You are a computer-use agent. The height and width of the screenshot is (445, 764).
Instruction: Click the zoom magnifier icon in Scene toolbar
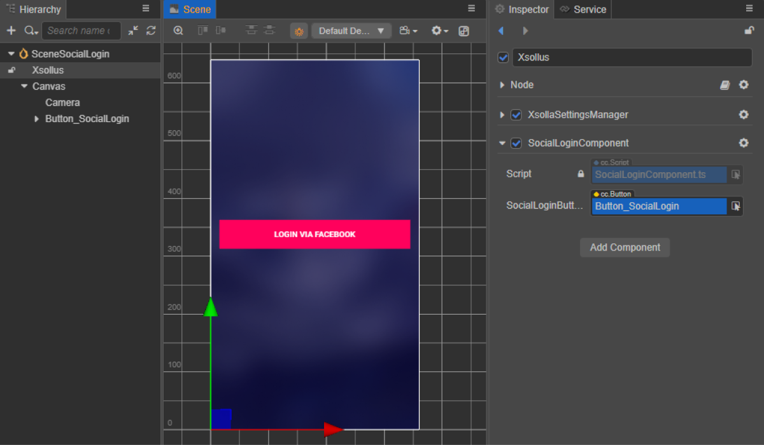(x=178, y=31)
